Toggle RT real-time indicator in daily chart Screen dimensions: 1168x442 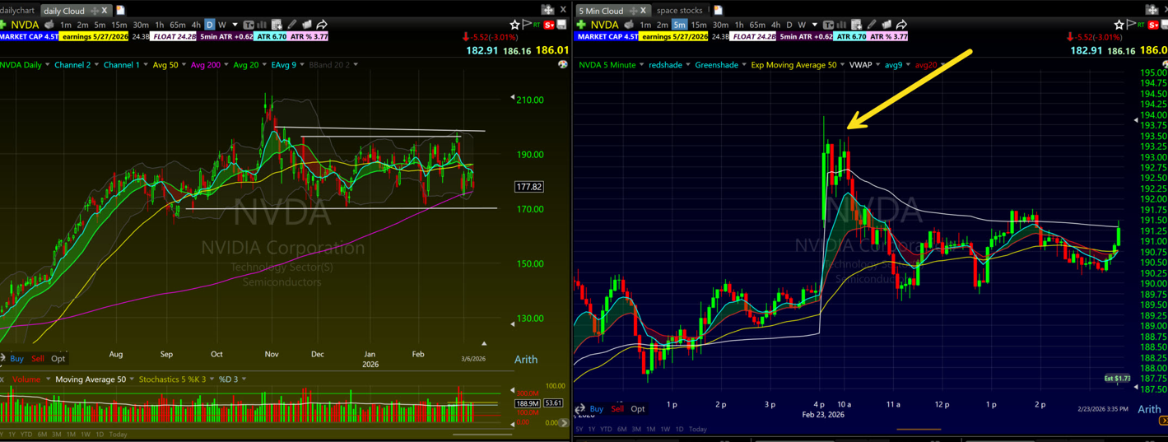[537, 26]
